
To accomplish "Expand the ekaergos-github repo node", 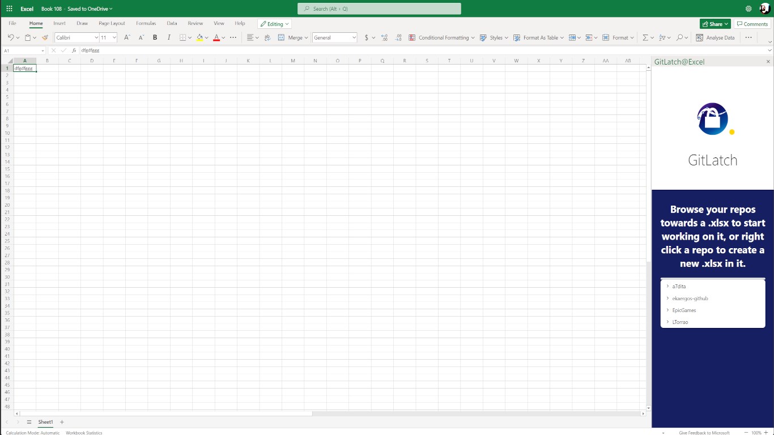I will tap(668, 298).
